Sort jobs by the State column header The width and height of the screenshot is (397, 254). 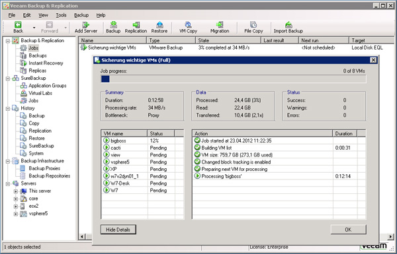click(x=228, y=40)
